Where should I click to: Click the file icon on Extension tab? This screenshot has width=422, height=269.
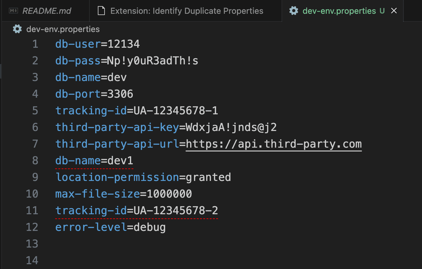tap(101, 11)
